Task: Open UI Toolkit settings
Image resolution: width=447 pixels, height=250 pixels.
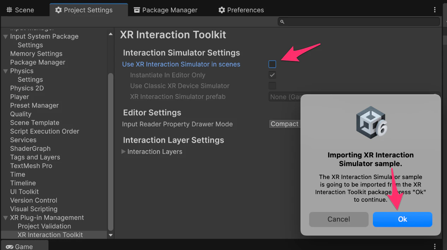Action: [x=24, y=192]
